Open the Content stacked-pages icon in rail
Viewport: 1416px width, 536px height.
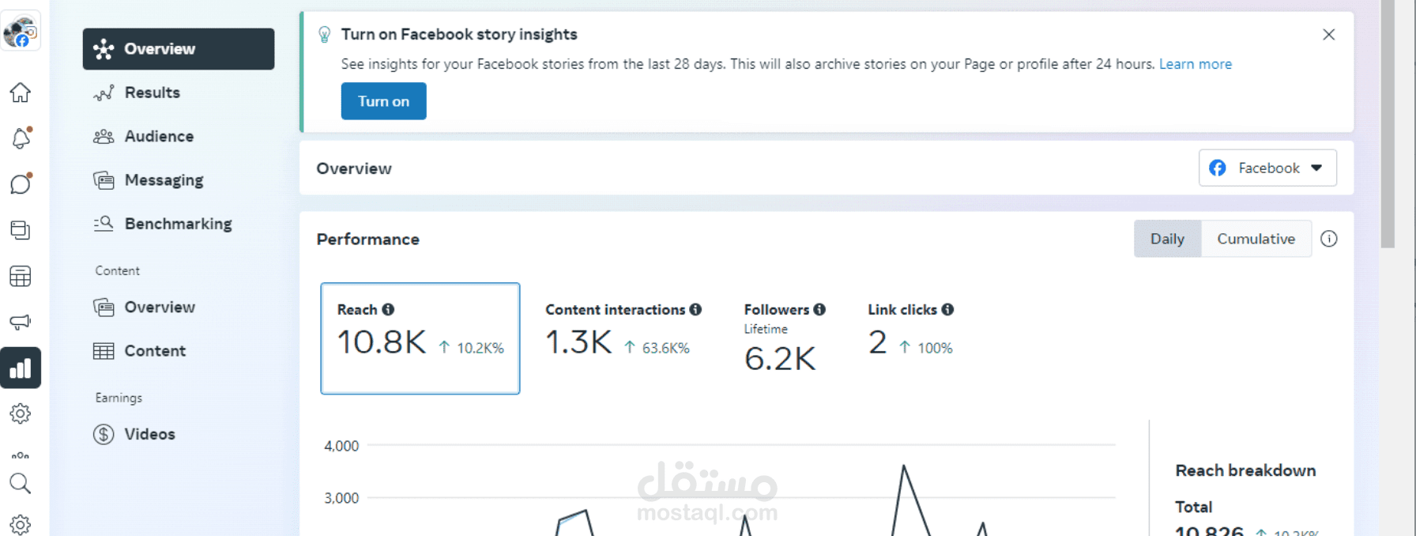click(21, 230)
